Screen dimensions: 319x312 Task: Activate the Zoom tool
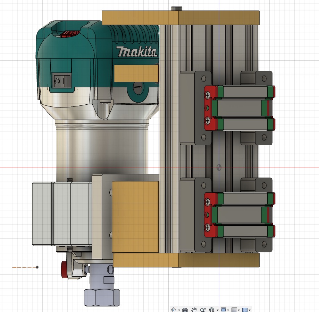[x=202, y=309]
